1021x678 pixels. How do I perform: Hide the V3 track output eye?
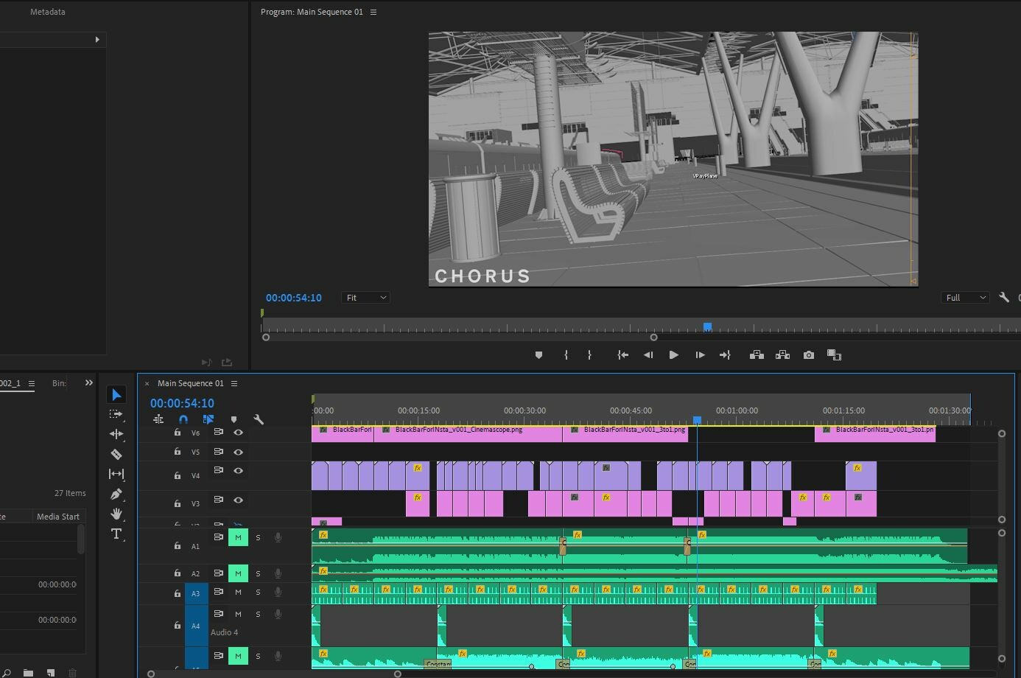point(238,500)
